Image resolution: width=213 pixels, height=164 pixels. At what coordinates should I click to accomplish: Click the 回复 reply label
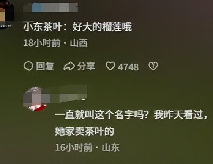[45, 66]
